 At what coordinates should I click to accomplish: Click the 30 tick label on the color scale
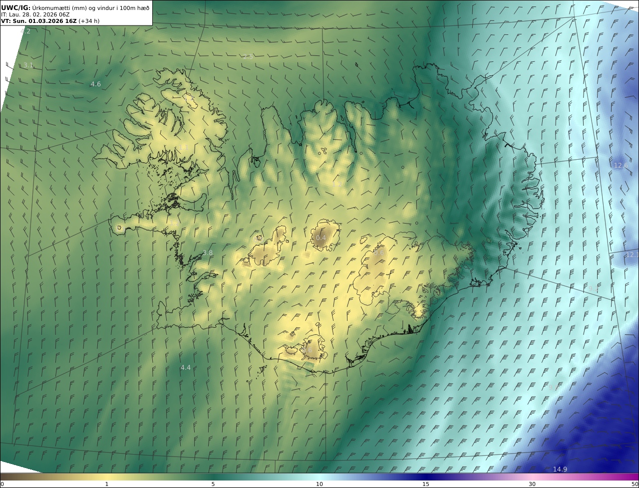pyautogui.click(x=532, y=484)
